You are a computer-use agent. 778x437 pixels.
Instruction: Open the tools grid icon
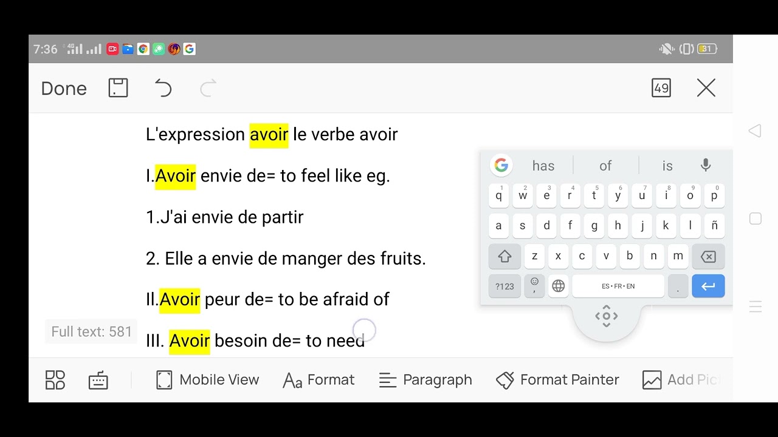tap(55, 380)
